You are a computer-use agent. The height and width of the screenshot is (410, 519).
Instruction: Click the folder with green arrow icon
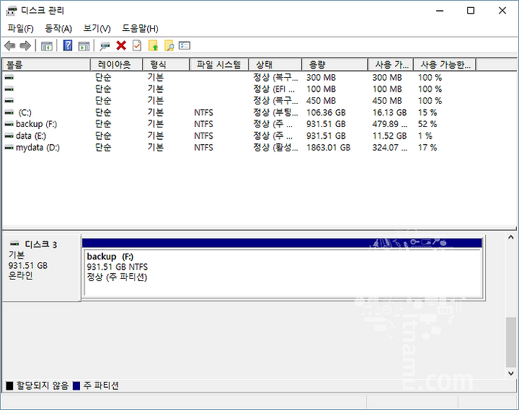tap(153, 45)
